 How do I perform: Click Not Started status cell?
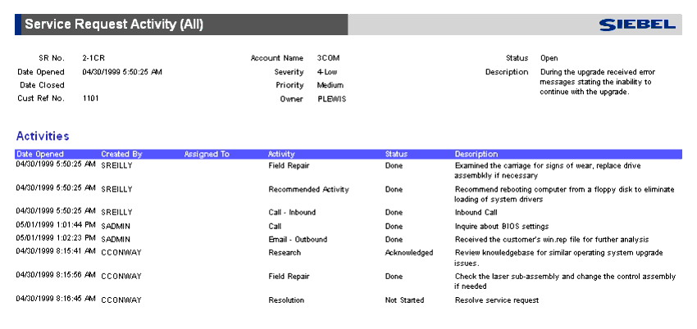(x=404, y=300)
